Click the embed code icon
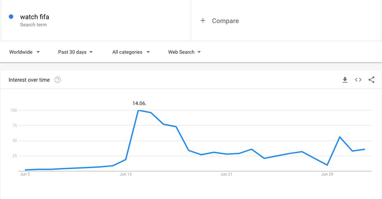382x199 pixels. (x=358, y=80)
